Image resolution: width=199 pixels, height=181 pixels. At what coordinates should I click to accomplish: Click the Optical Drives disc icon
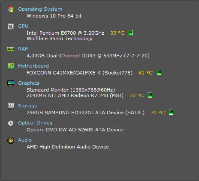(x=11, y=123)
